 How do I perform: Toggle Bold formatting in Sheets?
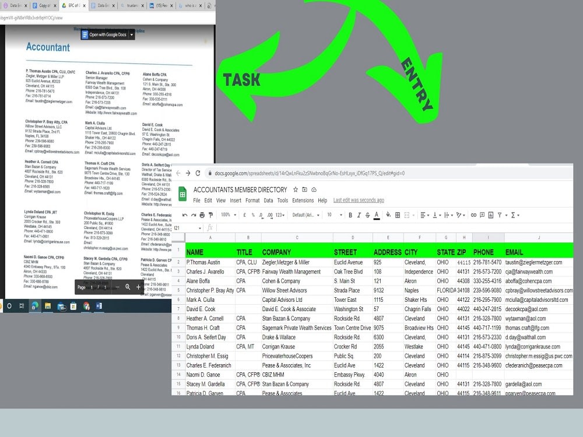tap(350, 215)
